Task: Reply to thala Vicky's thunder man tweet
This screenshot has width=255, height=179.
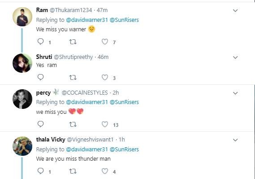Action: 40,171
